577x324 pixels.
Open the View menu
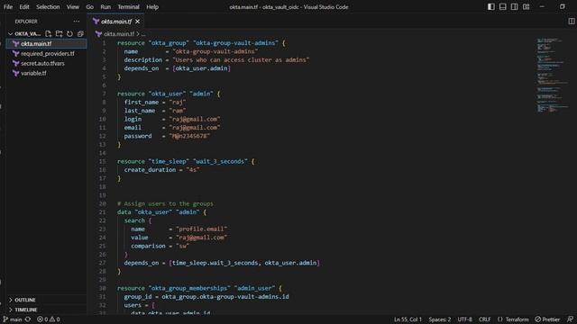pos(73,6)
